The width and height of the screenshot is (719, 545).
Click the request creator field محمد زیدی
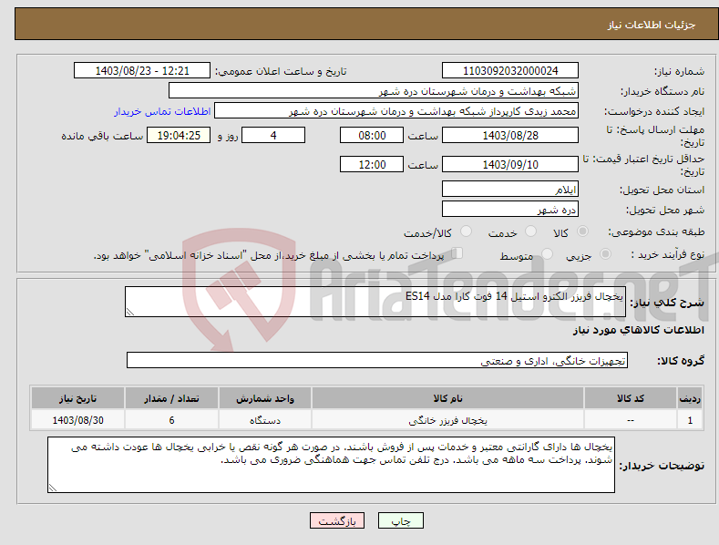[396, 111]
